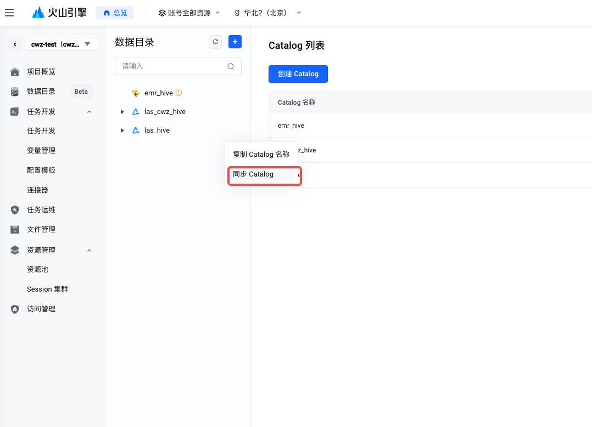Click the warning icon next to emr_hive

[178, 93]
